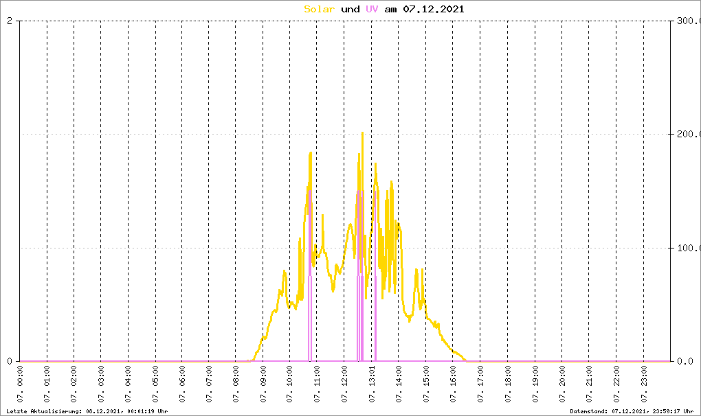This screenshot has width=701, height=416.
Task: Click the 300.0 value on the right axis
Action: 686,21
